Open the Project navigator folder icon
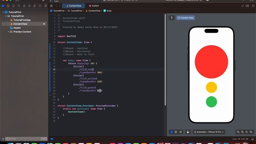 tap(3, 6)
